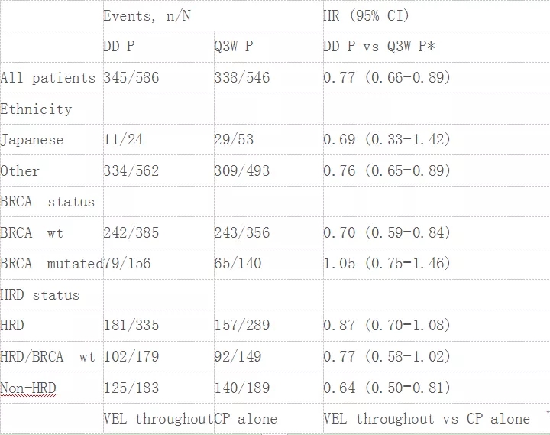Click the "Ethnicity" section label

[x=36, y=109]
